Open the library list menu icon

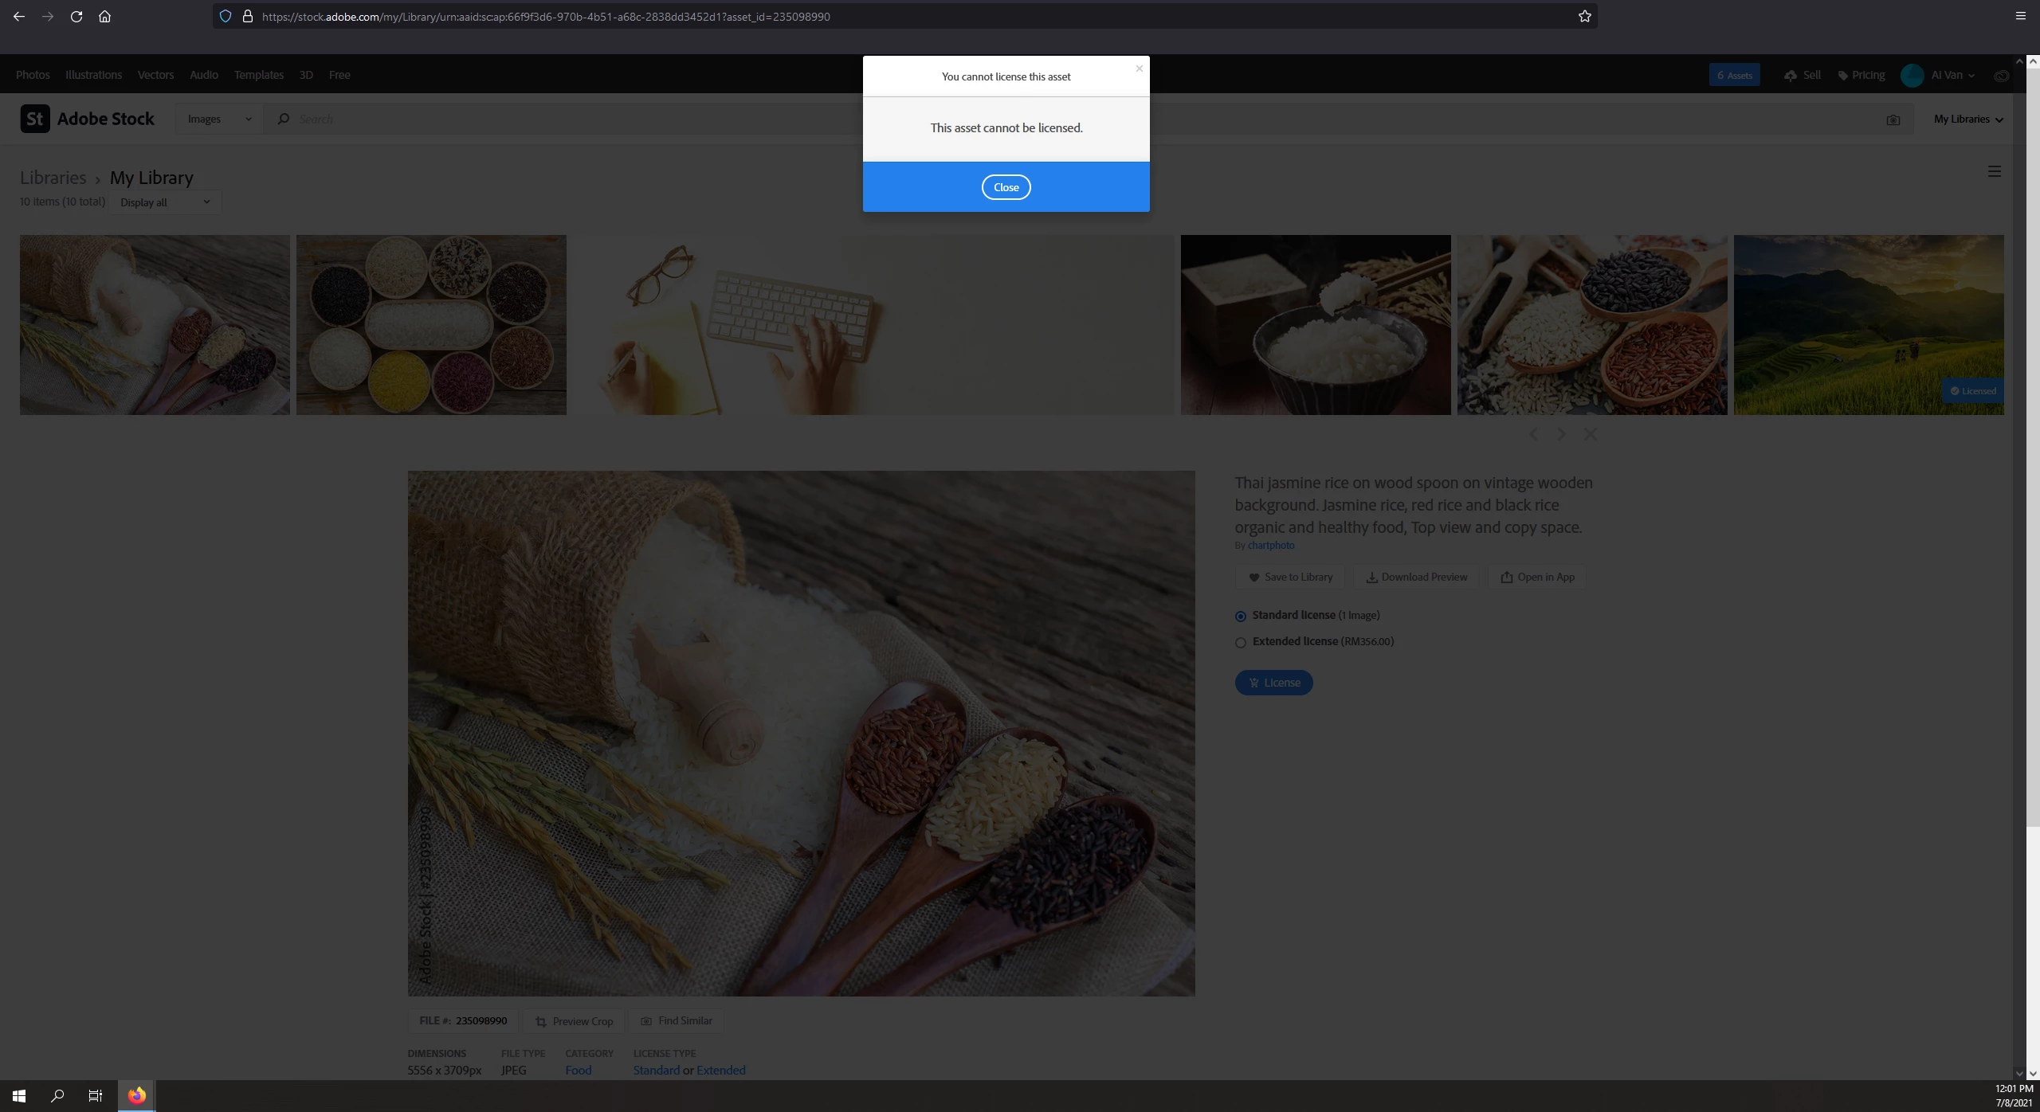click(x=1994, y=171)
